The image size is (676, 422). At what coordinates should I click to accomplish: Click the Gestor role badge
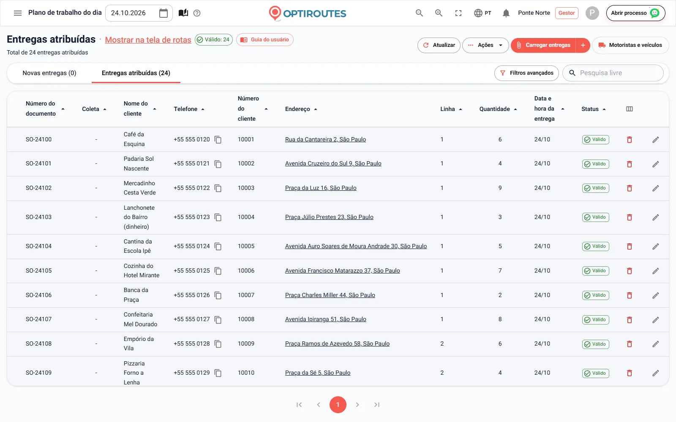567,13
